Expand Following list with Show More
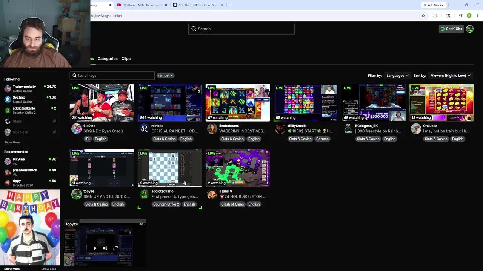This screenshot has width=483, height=271. (12, 143)
